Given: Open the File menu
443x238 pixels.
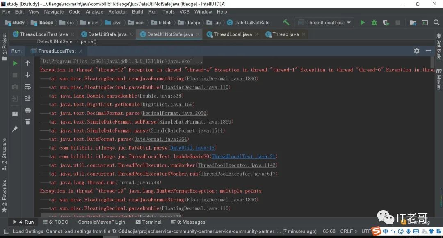Looking at the screenshot, I should point(6,12).
